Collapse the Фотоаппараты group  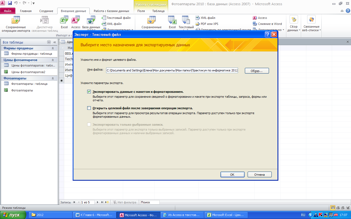pyautogui.click(x=53, y=78)
